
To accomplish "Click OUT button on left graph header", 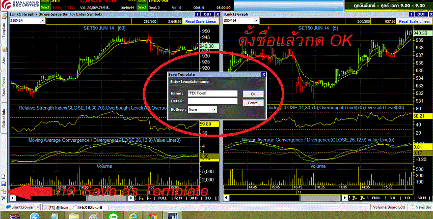I will [207, 14].
